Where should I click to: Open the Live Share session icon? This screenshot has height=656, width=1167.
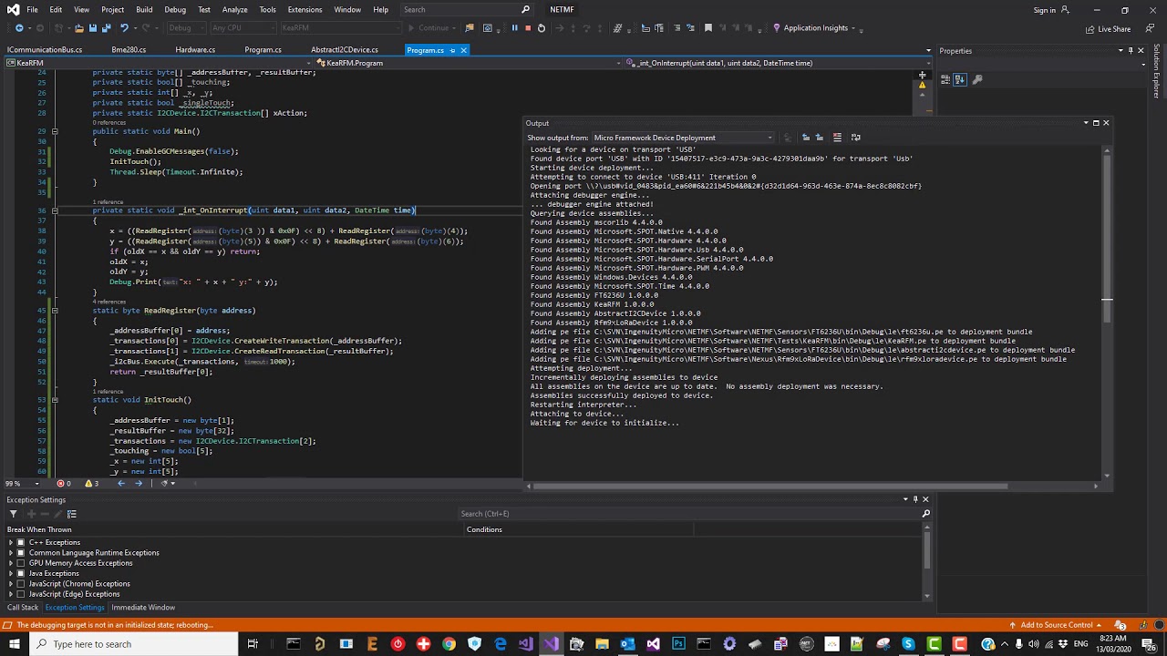click(1090, 28)
